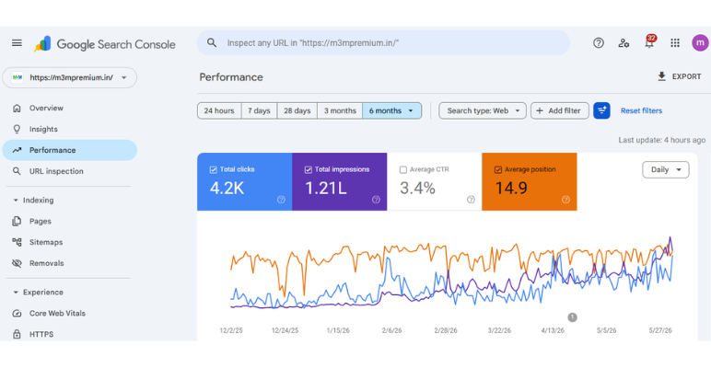
Task: Click the Total clicks help icon
Action: click(281, 200)
